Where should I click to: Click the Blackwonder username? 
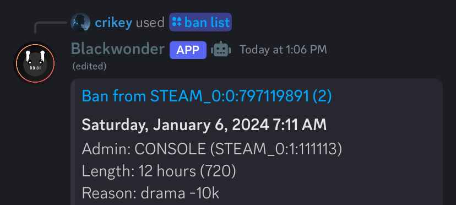(x=118, y=49)
